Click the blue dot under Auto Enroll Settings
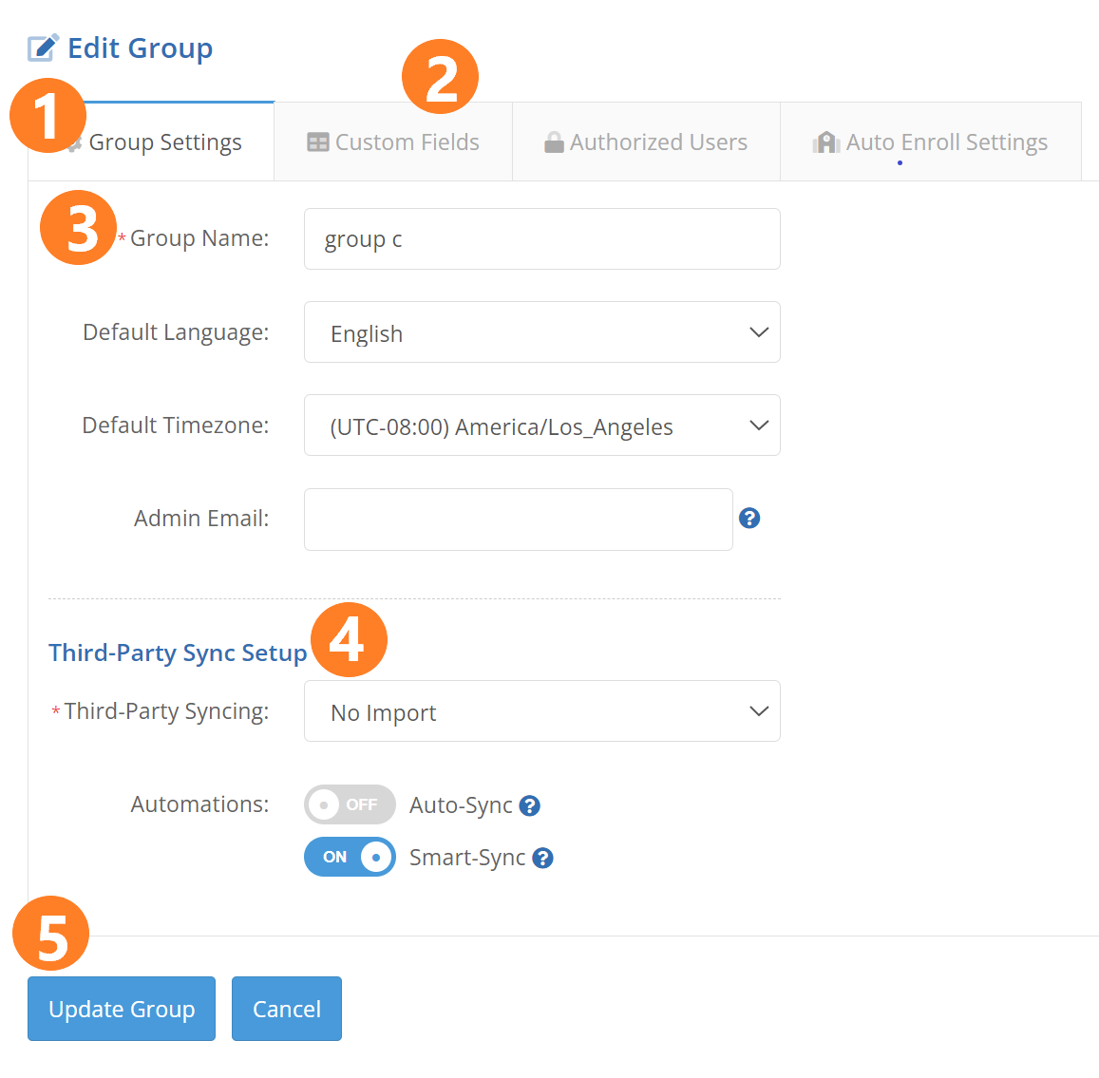 (900, 162)
